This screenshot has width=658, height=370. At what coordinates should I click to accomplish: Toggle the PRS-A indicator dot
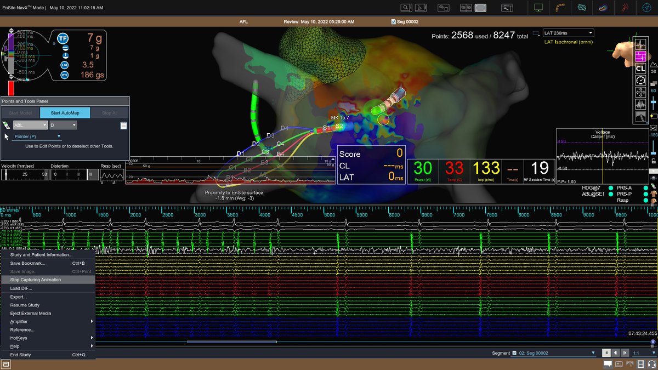[646, 188]
